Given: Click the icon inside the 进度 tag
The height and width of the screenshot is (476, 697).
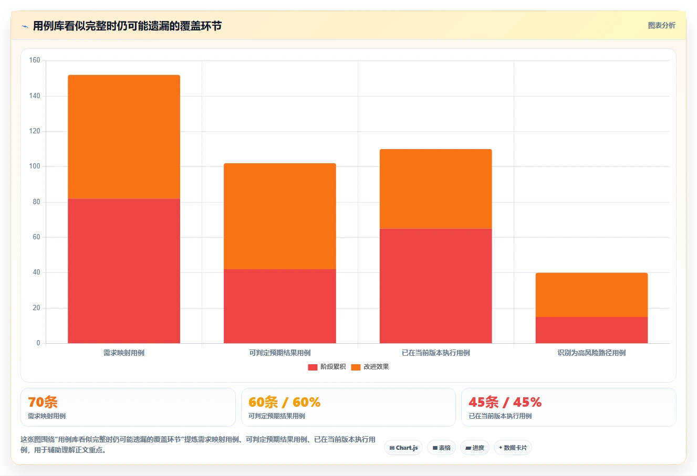Looking at the screenshot, I should coord(468,448).
